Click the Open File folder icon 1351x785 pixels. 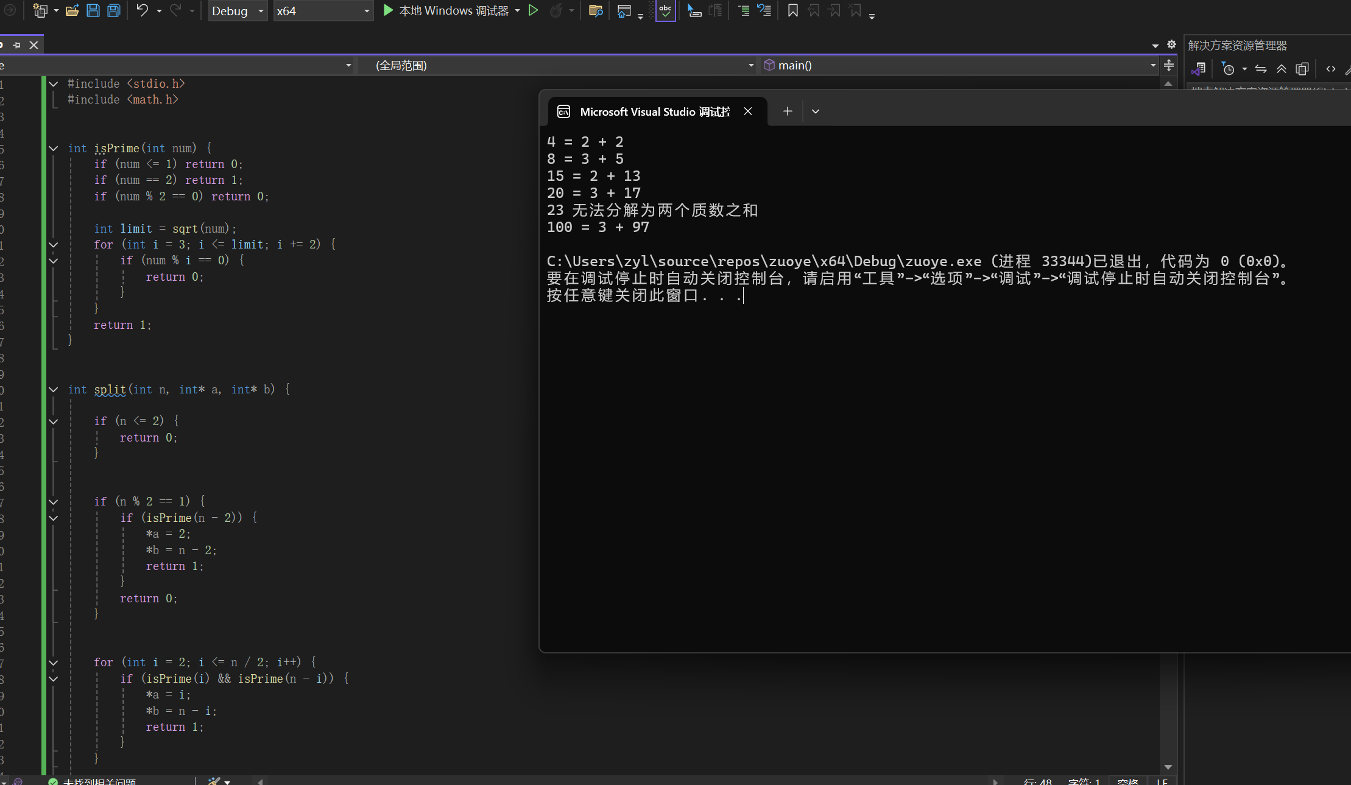pyautogui.click(x=72, y=10)
